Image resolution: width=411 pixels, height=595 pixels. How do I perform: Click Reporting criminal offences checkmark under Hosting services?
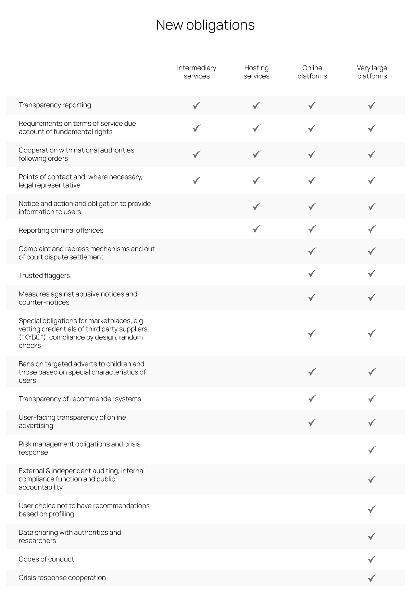(256, 229)
